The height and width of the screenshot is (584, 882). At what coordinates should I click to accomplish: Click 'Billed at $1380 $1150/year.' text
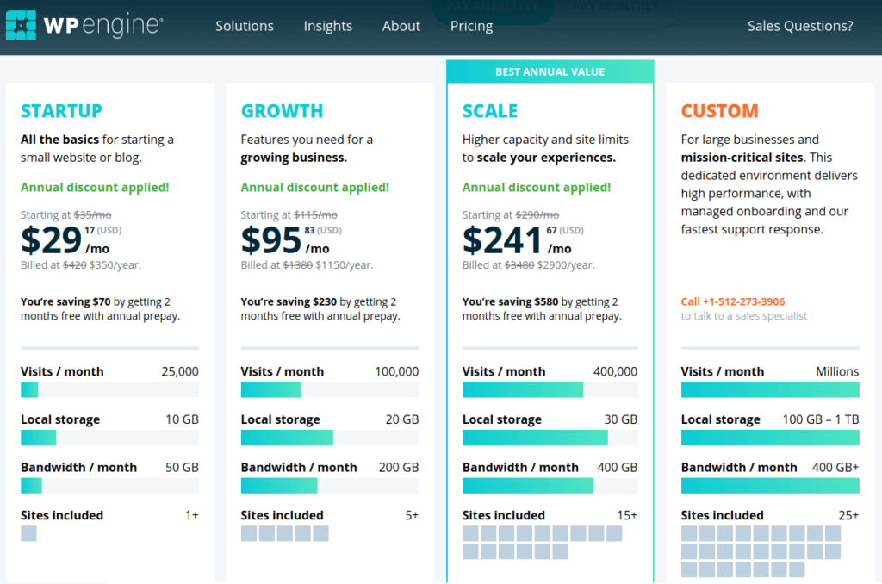click(307, 265)
